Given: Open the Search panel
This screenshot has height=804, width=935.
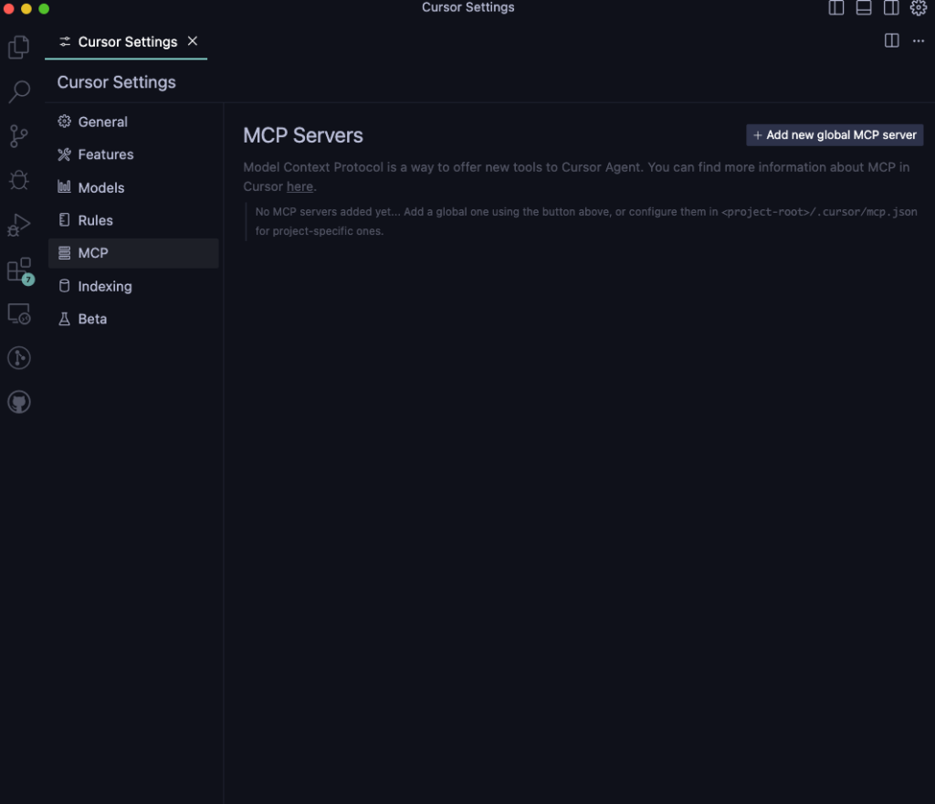Looking at the screenshot, I should (x=18, y=90).
